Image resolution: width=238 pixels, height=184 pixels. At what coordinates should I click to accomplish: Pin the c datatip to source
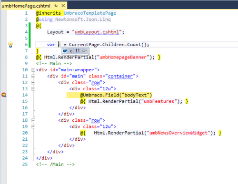point(84,51)
